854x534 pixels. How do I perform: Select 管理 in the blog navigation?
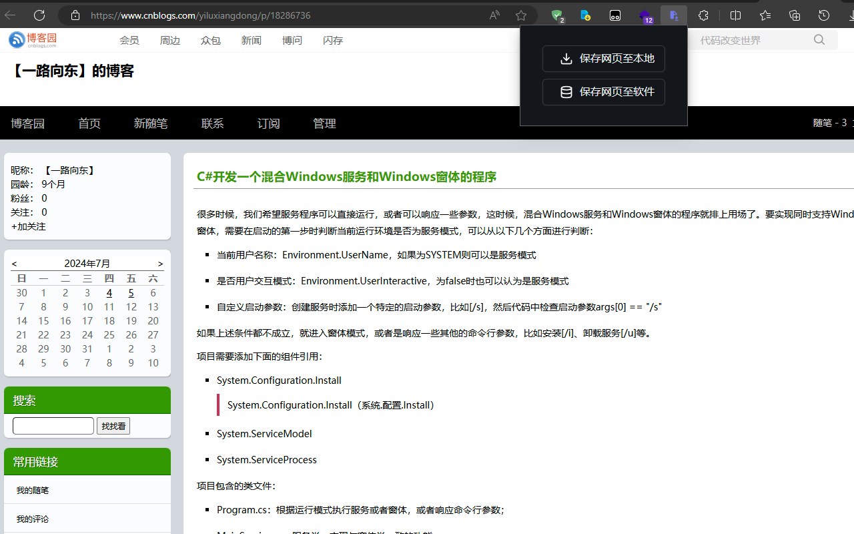coord(324,123)
